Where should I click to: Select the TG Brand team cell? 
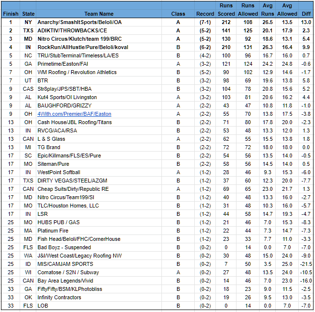click(99, 147)
